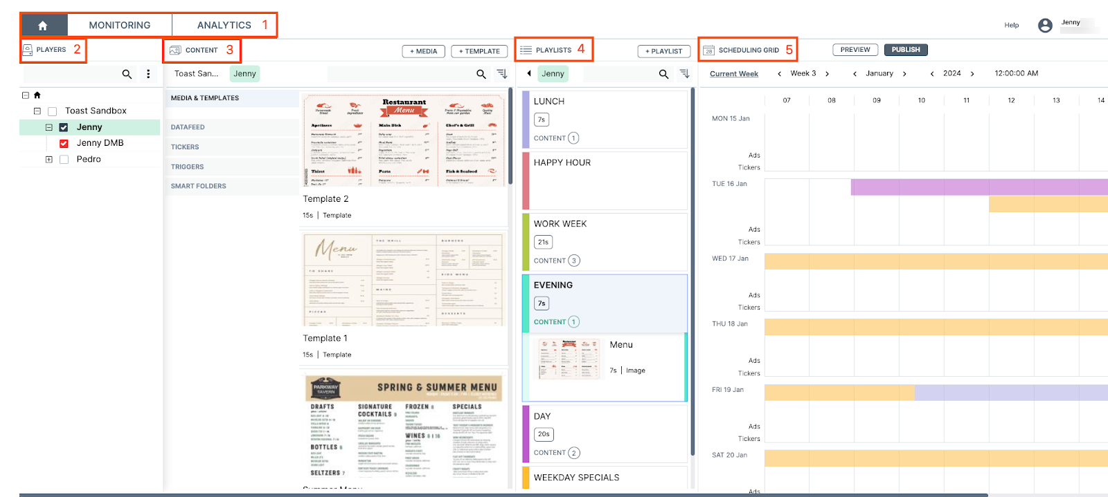The height and width of the screenshot is (497, 1108).
Task: Go to next month after January
Action: coord(904,74)
